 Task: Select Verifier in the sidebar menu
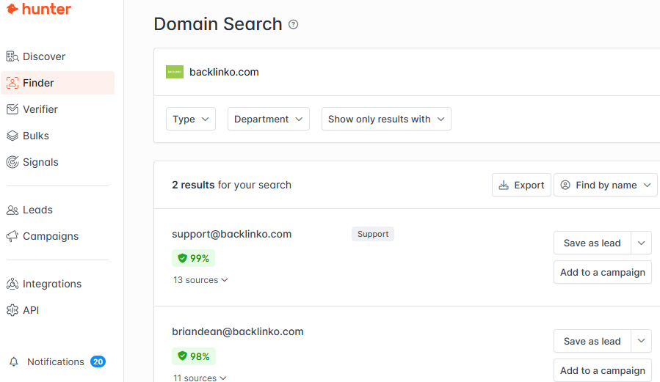(x=58, y=109)
